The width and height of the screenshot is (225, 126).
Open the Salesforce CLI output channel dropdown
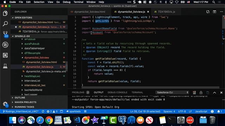[x=172, y=92]
